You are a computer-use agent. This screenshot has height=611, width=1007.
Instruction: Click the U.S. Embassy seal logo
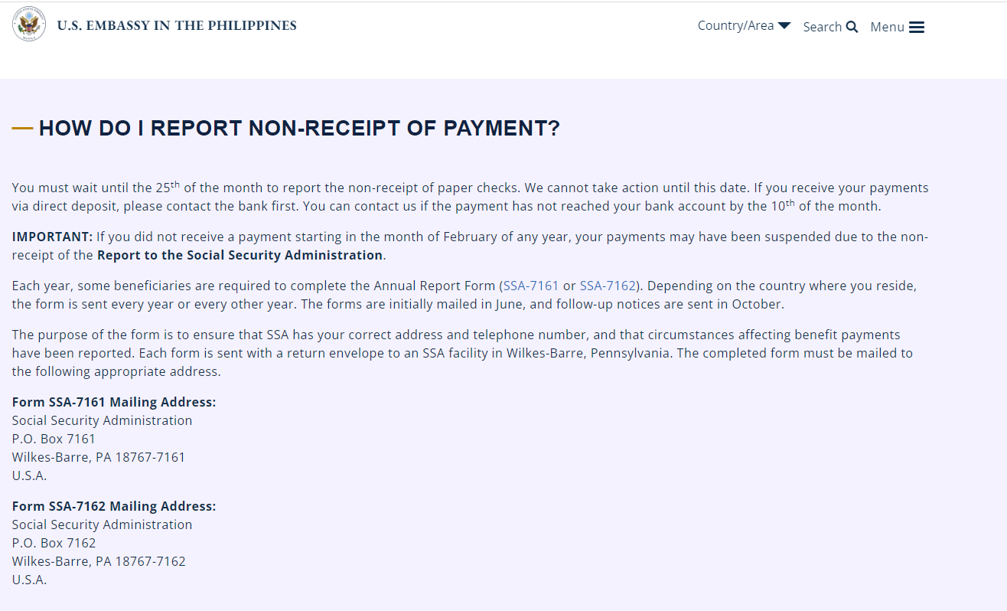pyautogui.click(x=29, y=25)
